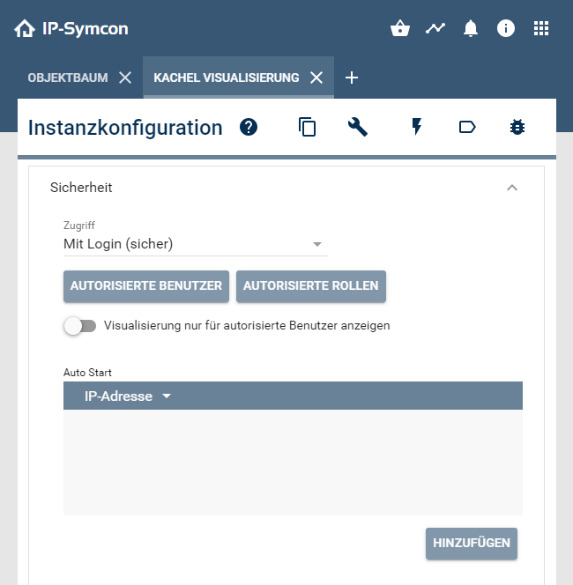The image size is (573, 585).
Task: Collapse the Sicherheit section
Action: pos(512,188)
